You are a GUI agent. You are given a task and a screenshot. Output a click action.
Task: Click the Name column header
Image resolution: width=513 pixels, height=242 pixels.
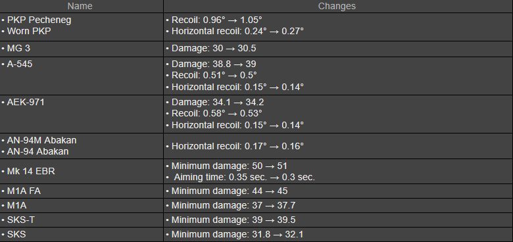80,6
